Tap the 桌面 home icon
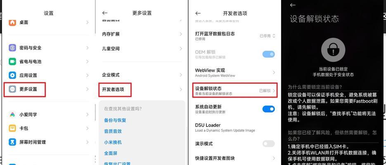The image size is (386, 165). (12, 22)
